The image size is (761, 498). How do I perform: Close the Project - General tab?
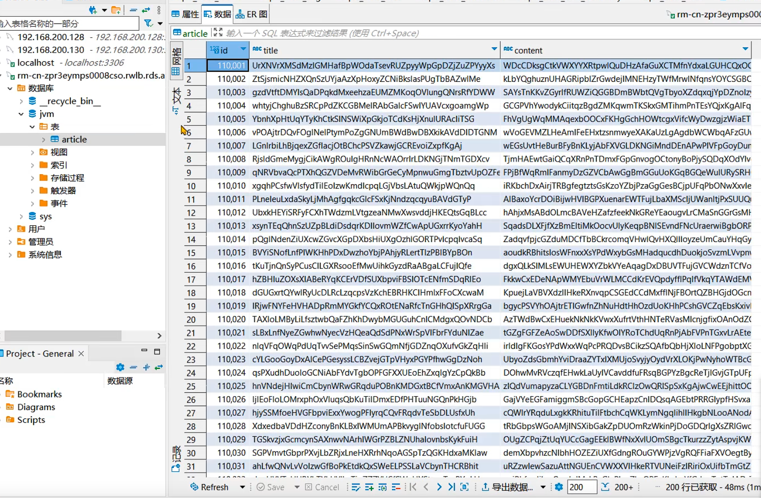(x=81, y=354)
